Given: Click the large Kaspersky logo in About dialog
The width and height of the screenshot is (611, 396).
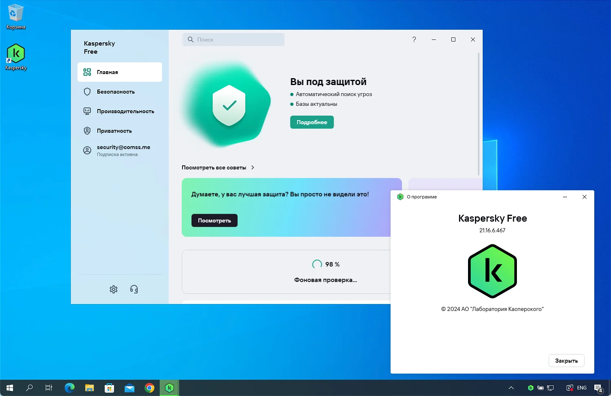Looking at the screenshot, I should pos(492,271).
